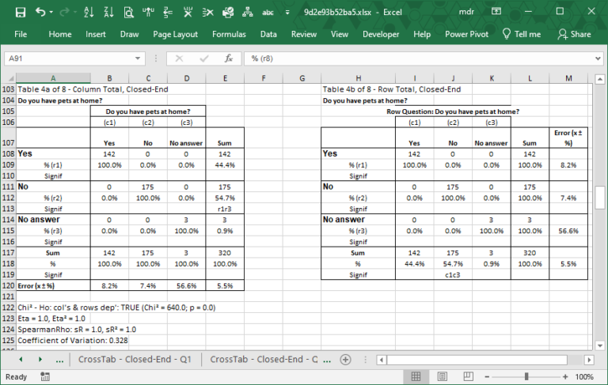Open the Formulas ribbon tab
The width and height of the screenshot is (608, 385).
(x=229, y=34)
